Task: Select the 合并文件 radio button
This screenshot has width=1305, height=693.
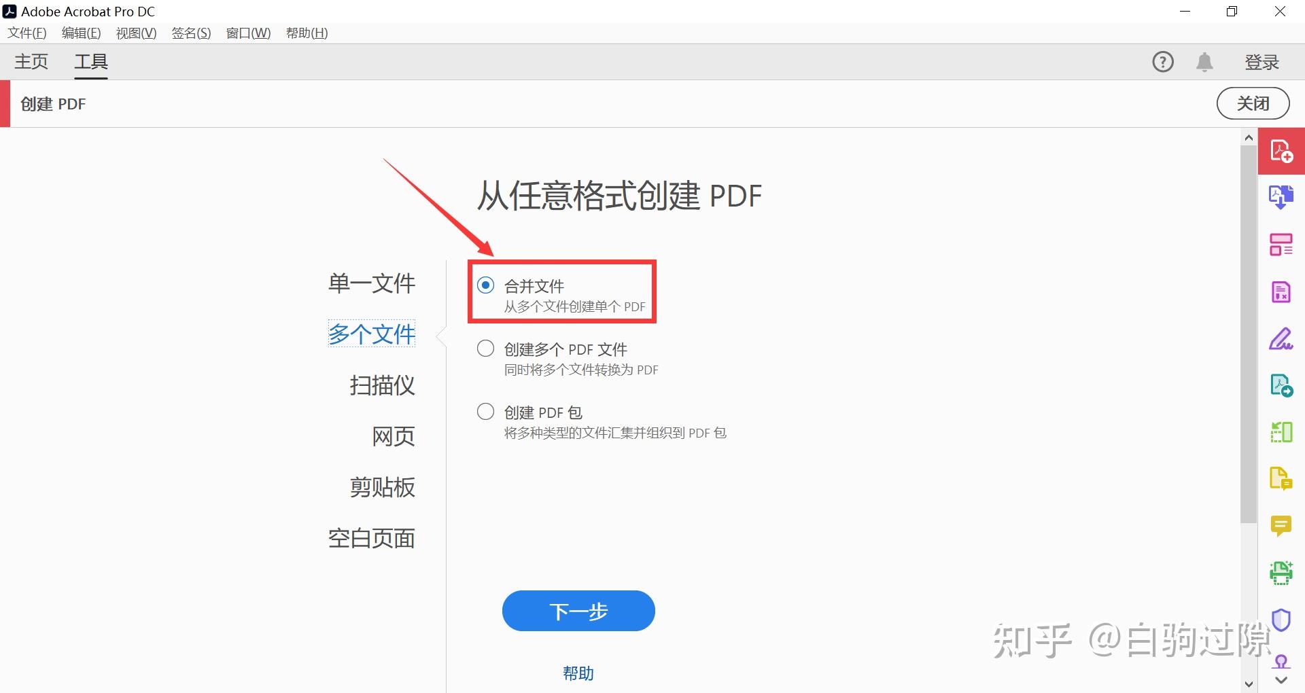Action: point(485,285)
